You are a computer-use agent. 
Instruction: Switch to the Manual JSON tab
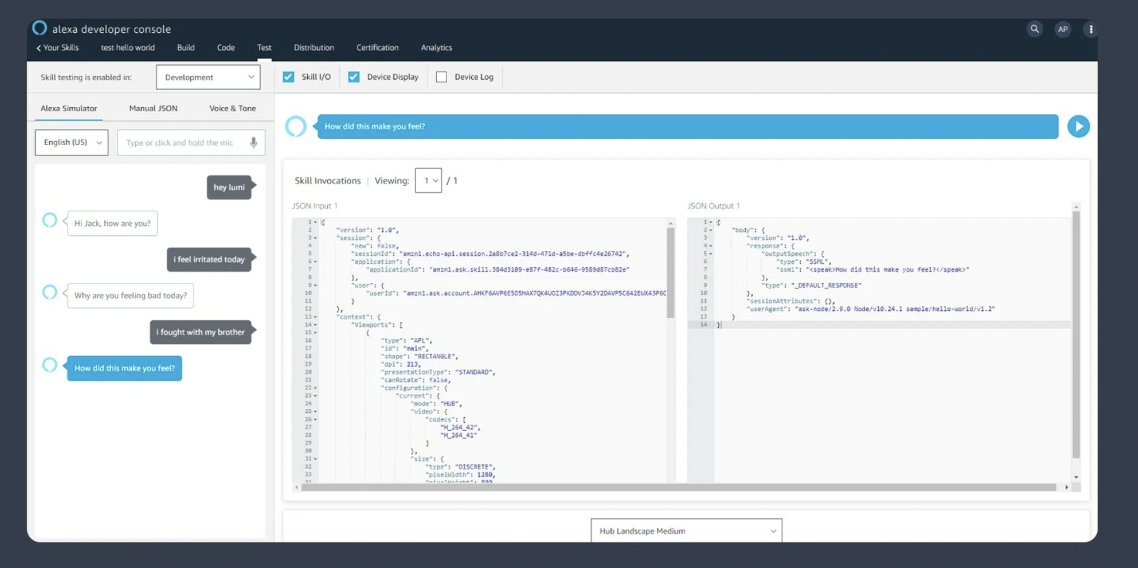click(x=153, y=108)
